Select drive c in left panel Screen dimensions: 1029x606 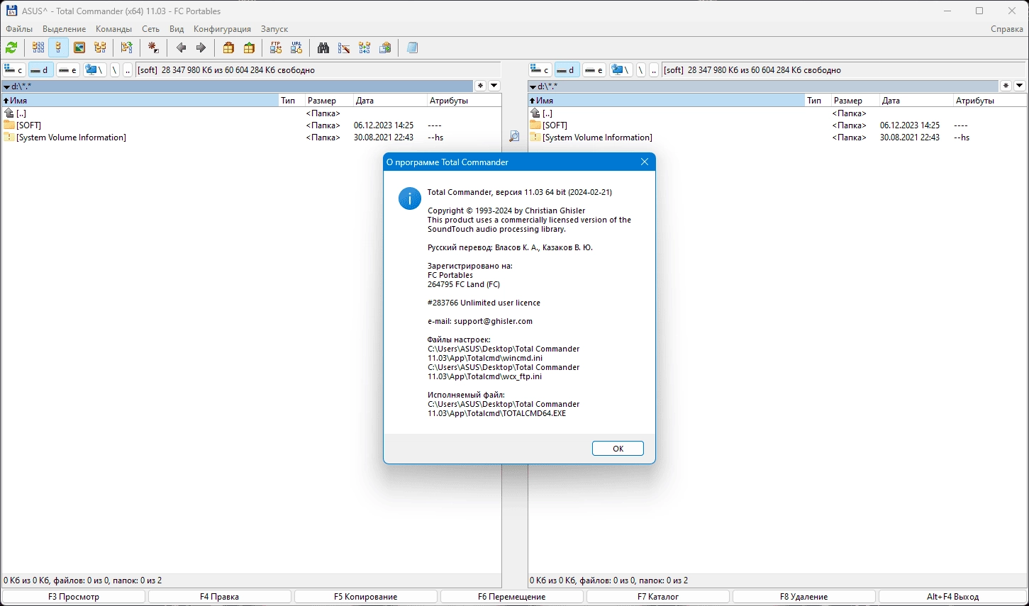point(14,69)
